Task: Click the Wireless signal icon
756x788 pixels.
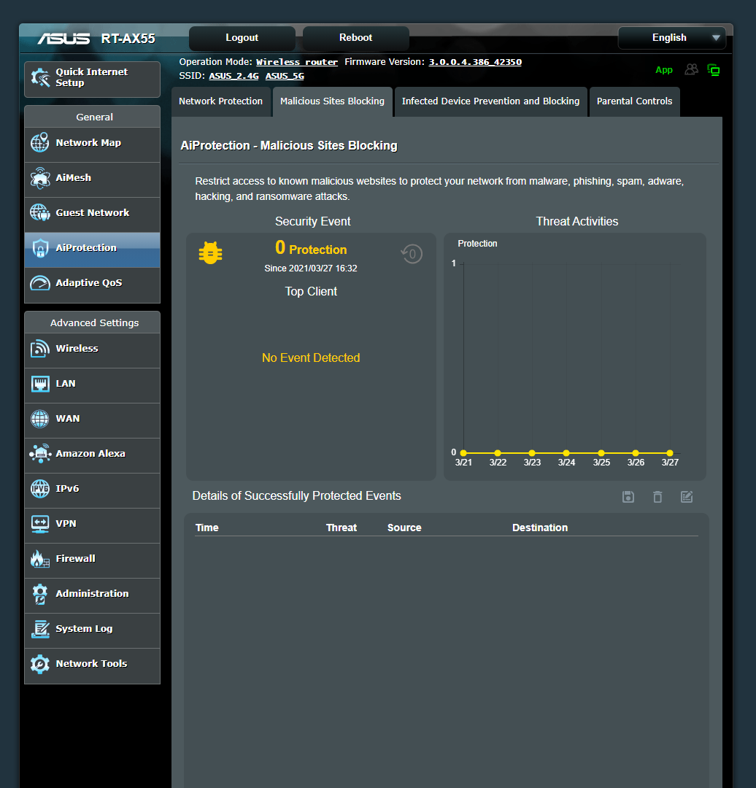Action: click(x=39, y=348)
